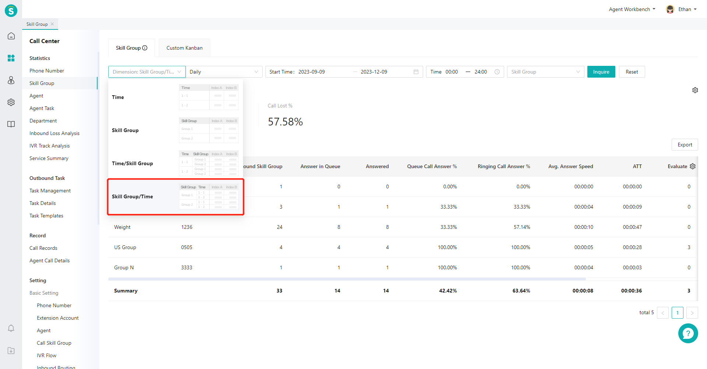Open Call Skill Group setting
The width and height of the screenshot is (707, 369).
click(x=54, y=343)
